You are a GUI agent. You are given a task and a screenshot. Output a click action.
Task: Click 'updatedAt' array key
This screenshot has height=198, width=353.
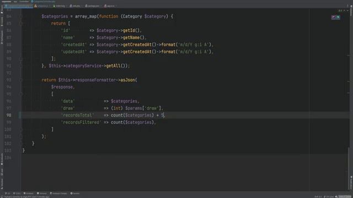click(74, 52)
